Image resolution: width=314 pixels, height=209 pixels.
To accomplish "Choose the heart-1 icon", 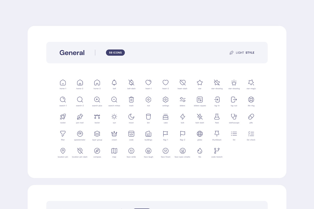I will [148, 83].
